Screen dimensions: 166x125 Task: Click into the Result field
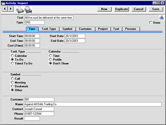[32, 119]
